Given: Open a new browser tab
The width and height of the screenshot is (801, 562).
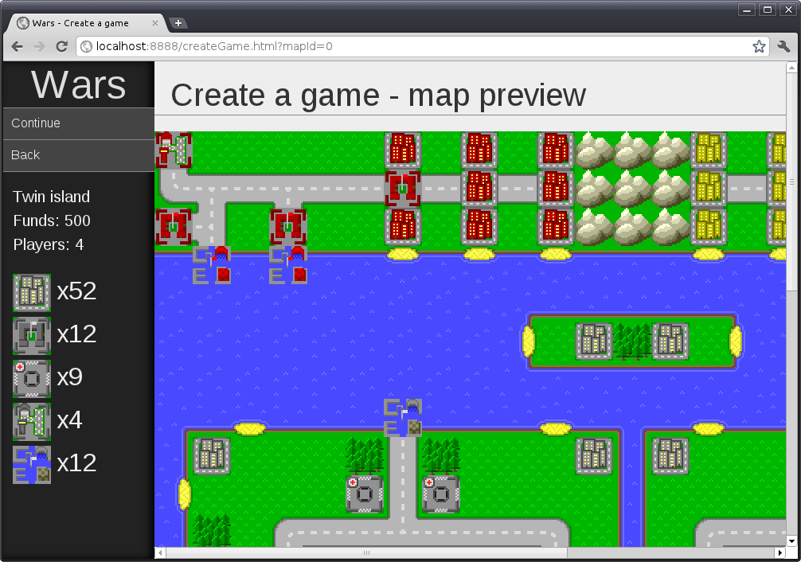Looking at the screenshot, I should pos(178,23).
